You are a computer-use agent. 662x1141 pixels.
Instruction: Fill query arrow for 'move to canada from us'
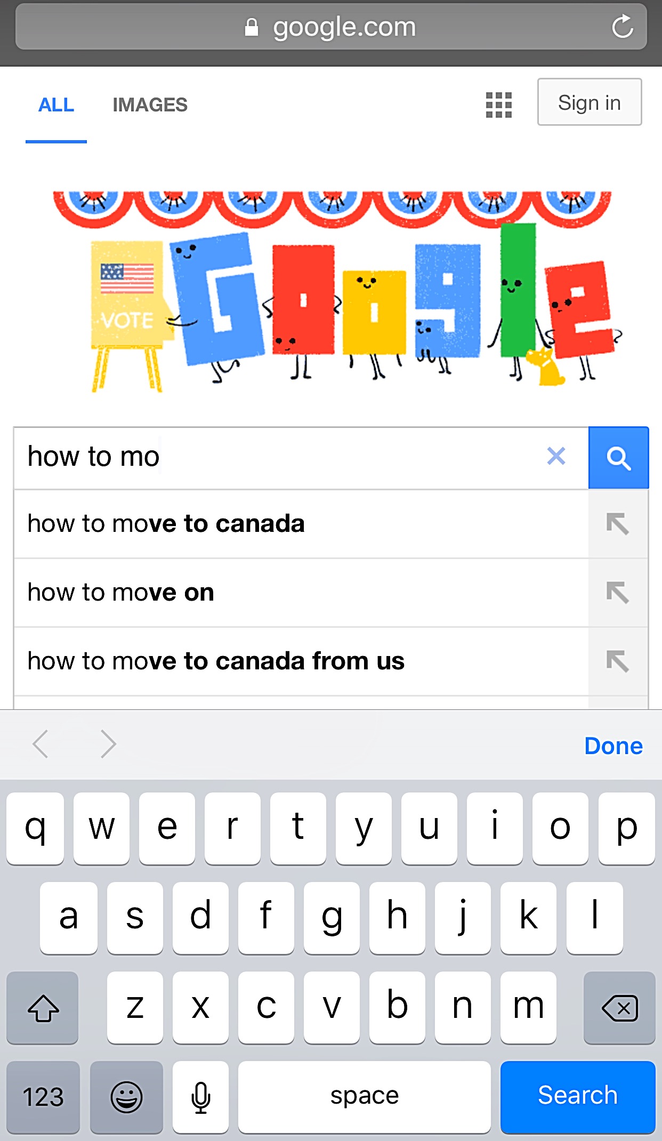[x=618, y=661]
